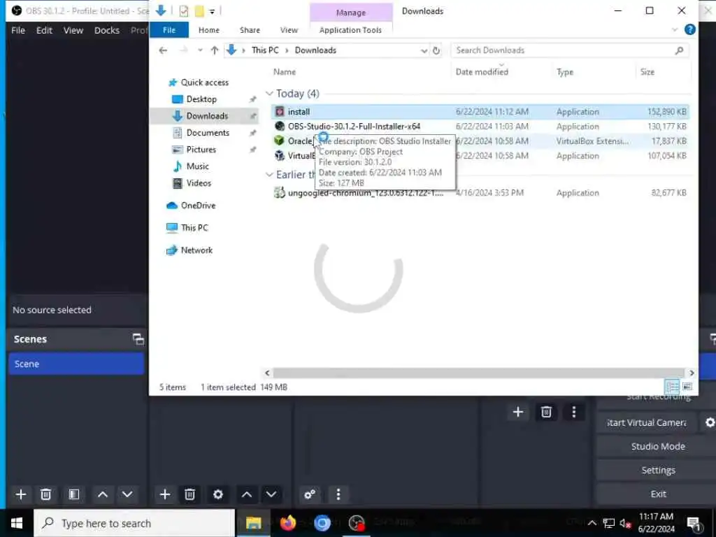Add a new source in OBS Sources toolbar

point(165,494)
